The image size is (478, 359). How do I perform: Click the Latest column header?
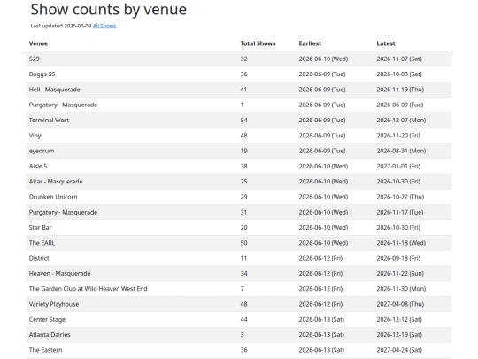[x=386, y=43]
